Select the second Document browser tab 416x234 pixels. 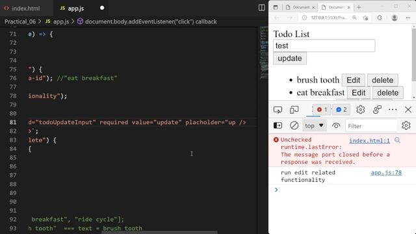pos(335,7)
